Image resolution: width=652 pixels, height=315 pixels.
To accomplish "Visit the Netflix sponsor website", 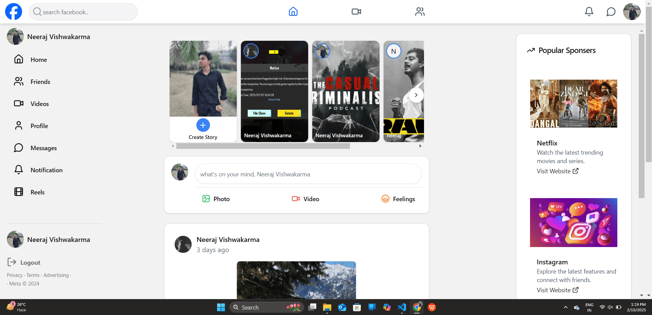I will pos(557,171).
